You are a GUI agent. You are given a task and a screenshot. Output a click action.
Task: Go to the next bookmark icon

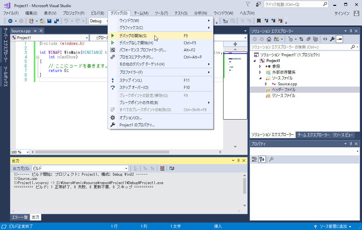(273, 21)
